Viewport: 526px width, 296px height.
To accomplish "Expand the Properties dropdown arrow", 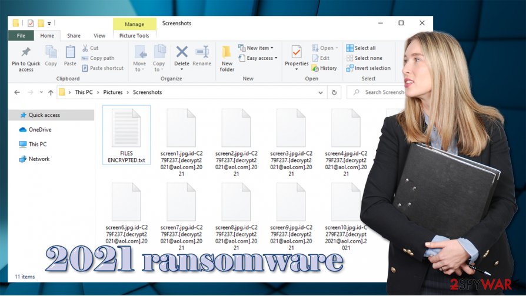I will (x=297, y=69).
